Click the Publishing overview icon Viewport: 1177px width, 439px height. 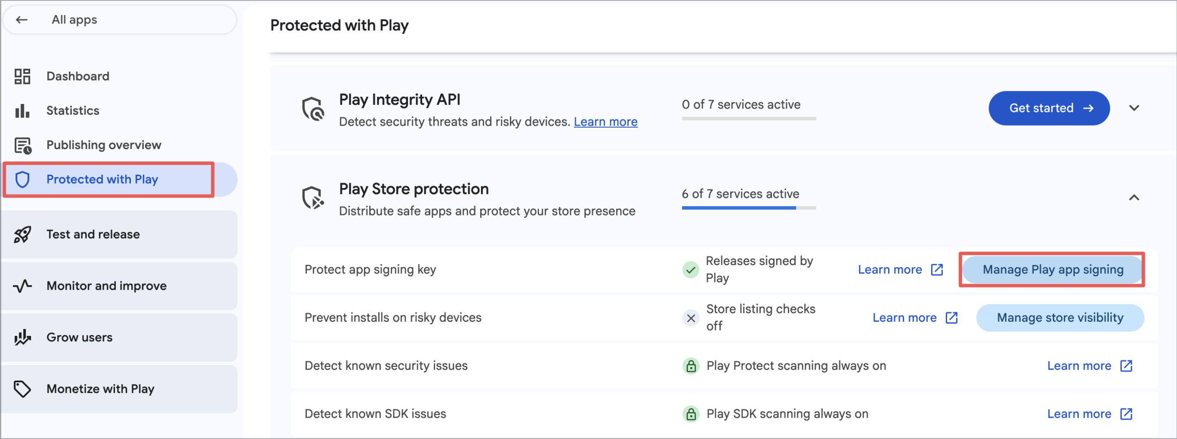pyautogui.click(x=23, y=145)
